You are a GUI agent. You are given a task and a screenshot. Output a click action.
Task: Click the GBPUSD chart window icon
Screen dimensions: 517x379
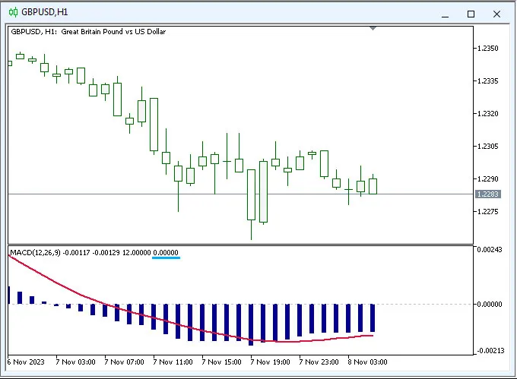[x=13, y=13]
